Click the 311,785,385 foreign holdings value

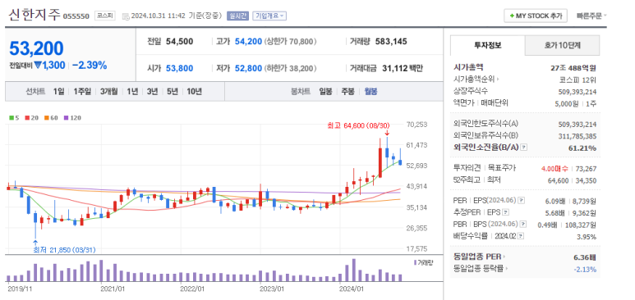[x=577, y=136]
